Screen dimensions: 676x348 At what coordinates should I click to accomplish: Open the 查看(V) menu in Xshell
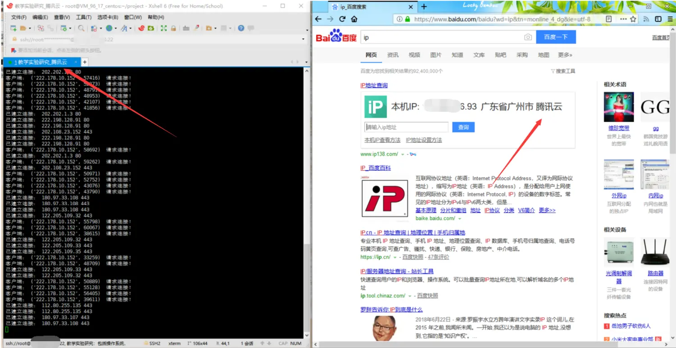point(62,17)
